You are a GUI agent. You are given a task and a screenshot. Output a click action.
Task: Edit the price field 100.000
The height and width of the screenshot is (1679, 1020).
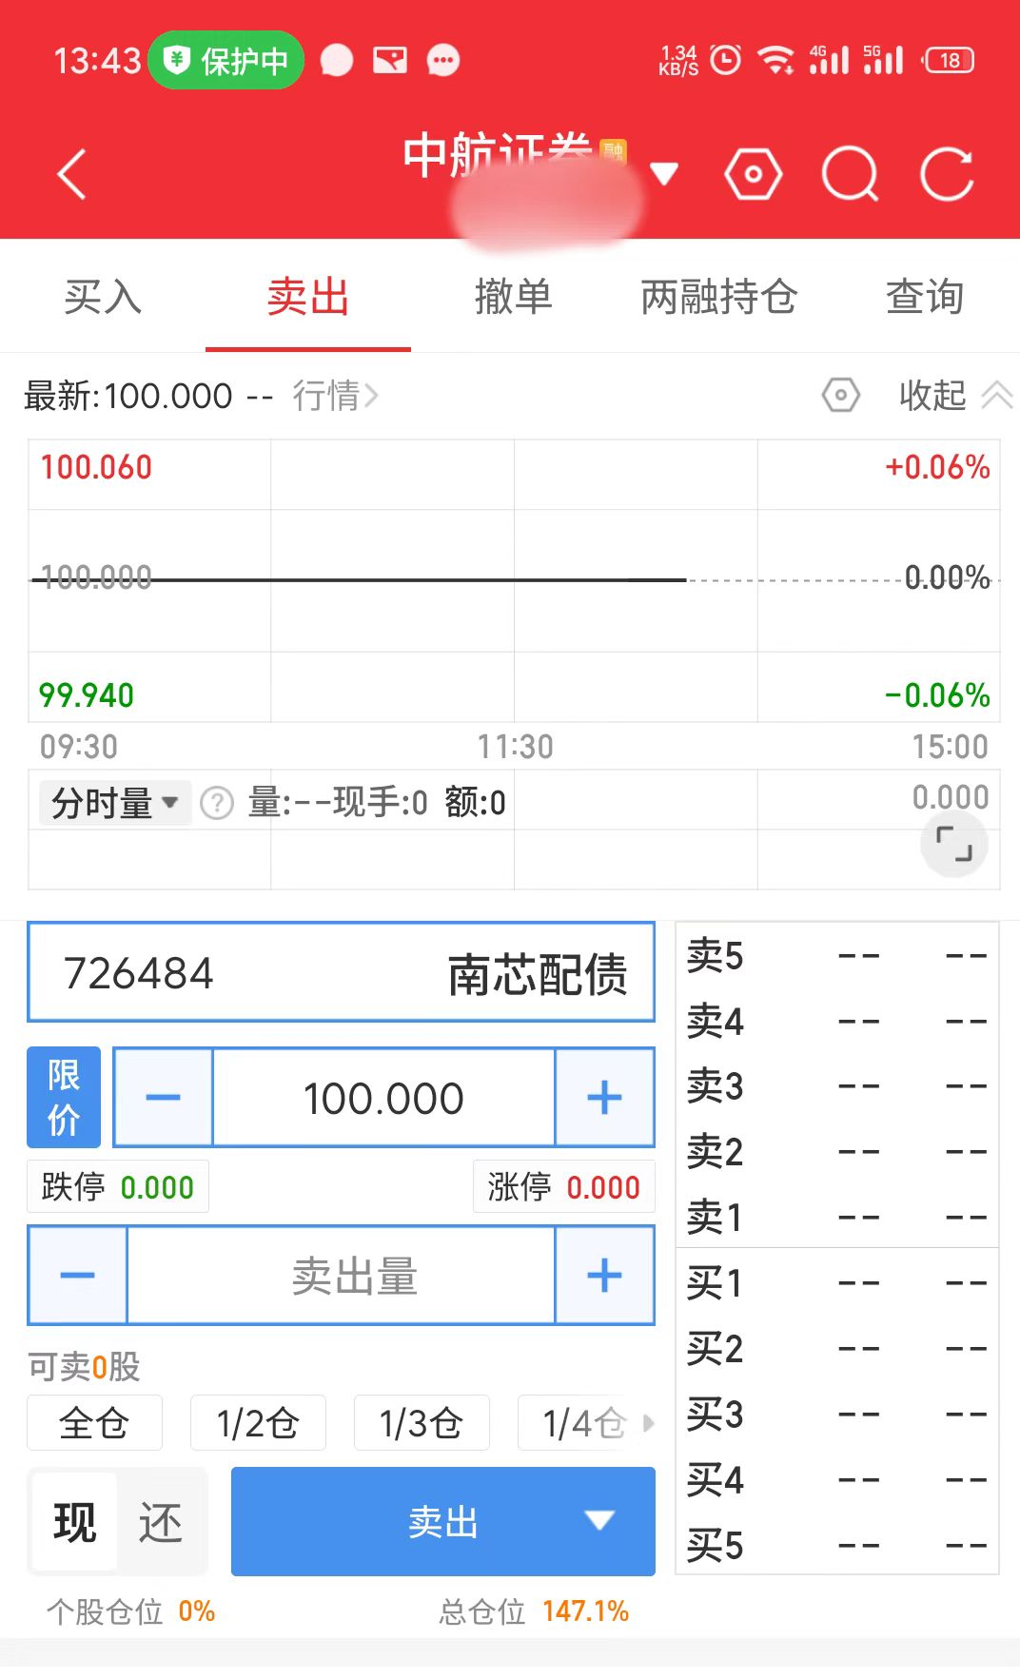tap(383, 1097)
